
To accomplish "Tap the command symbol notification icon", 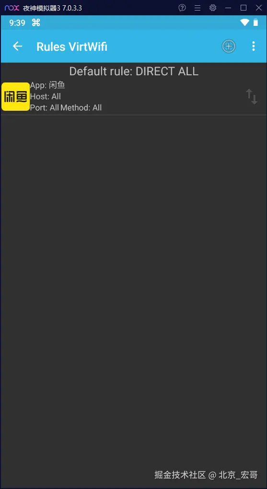I will 36,23.
